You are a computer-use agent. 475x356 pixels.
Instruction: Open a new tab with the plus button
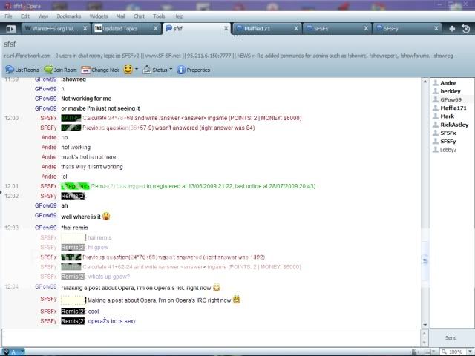(452, 29)
